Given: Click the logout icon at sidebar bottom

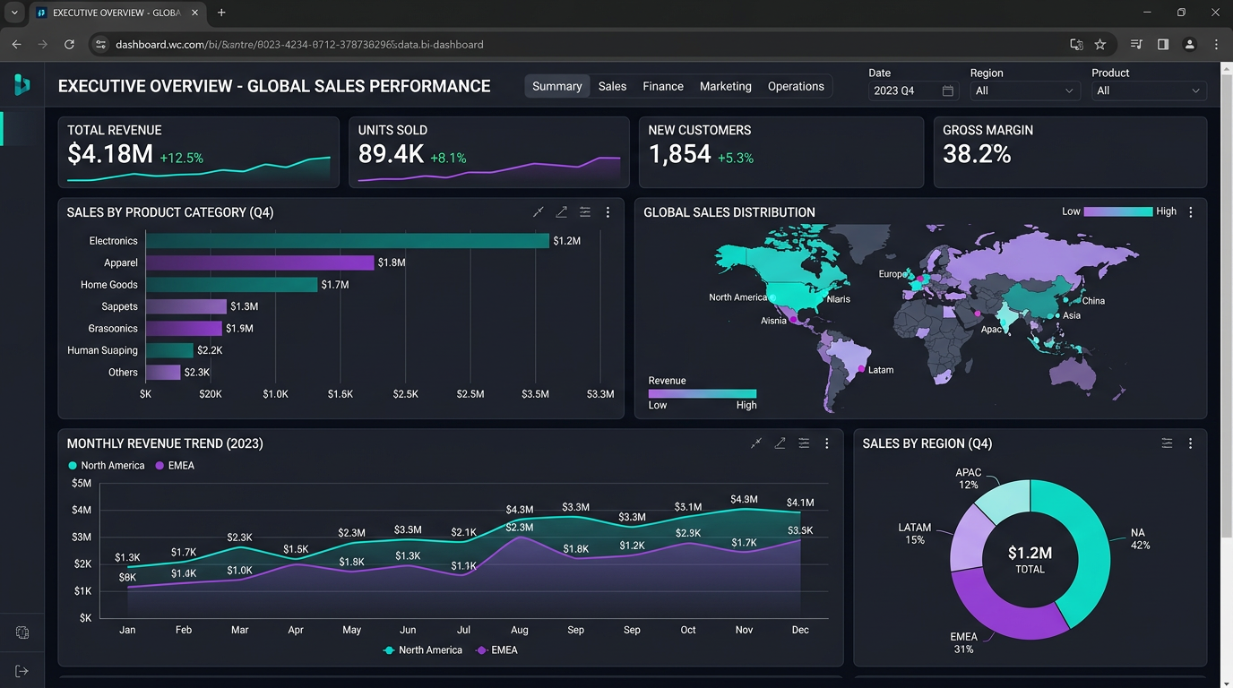Looking at the screenshot, I should pyautogui.click(x=22, y=671).
